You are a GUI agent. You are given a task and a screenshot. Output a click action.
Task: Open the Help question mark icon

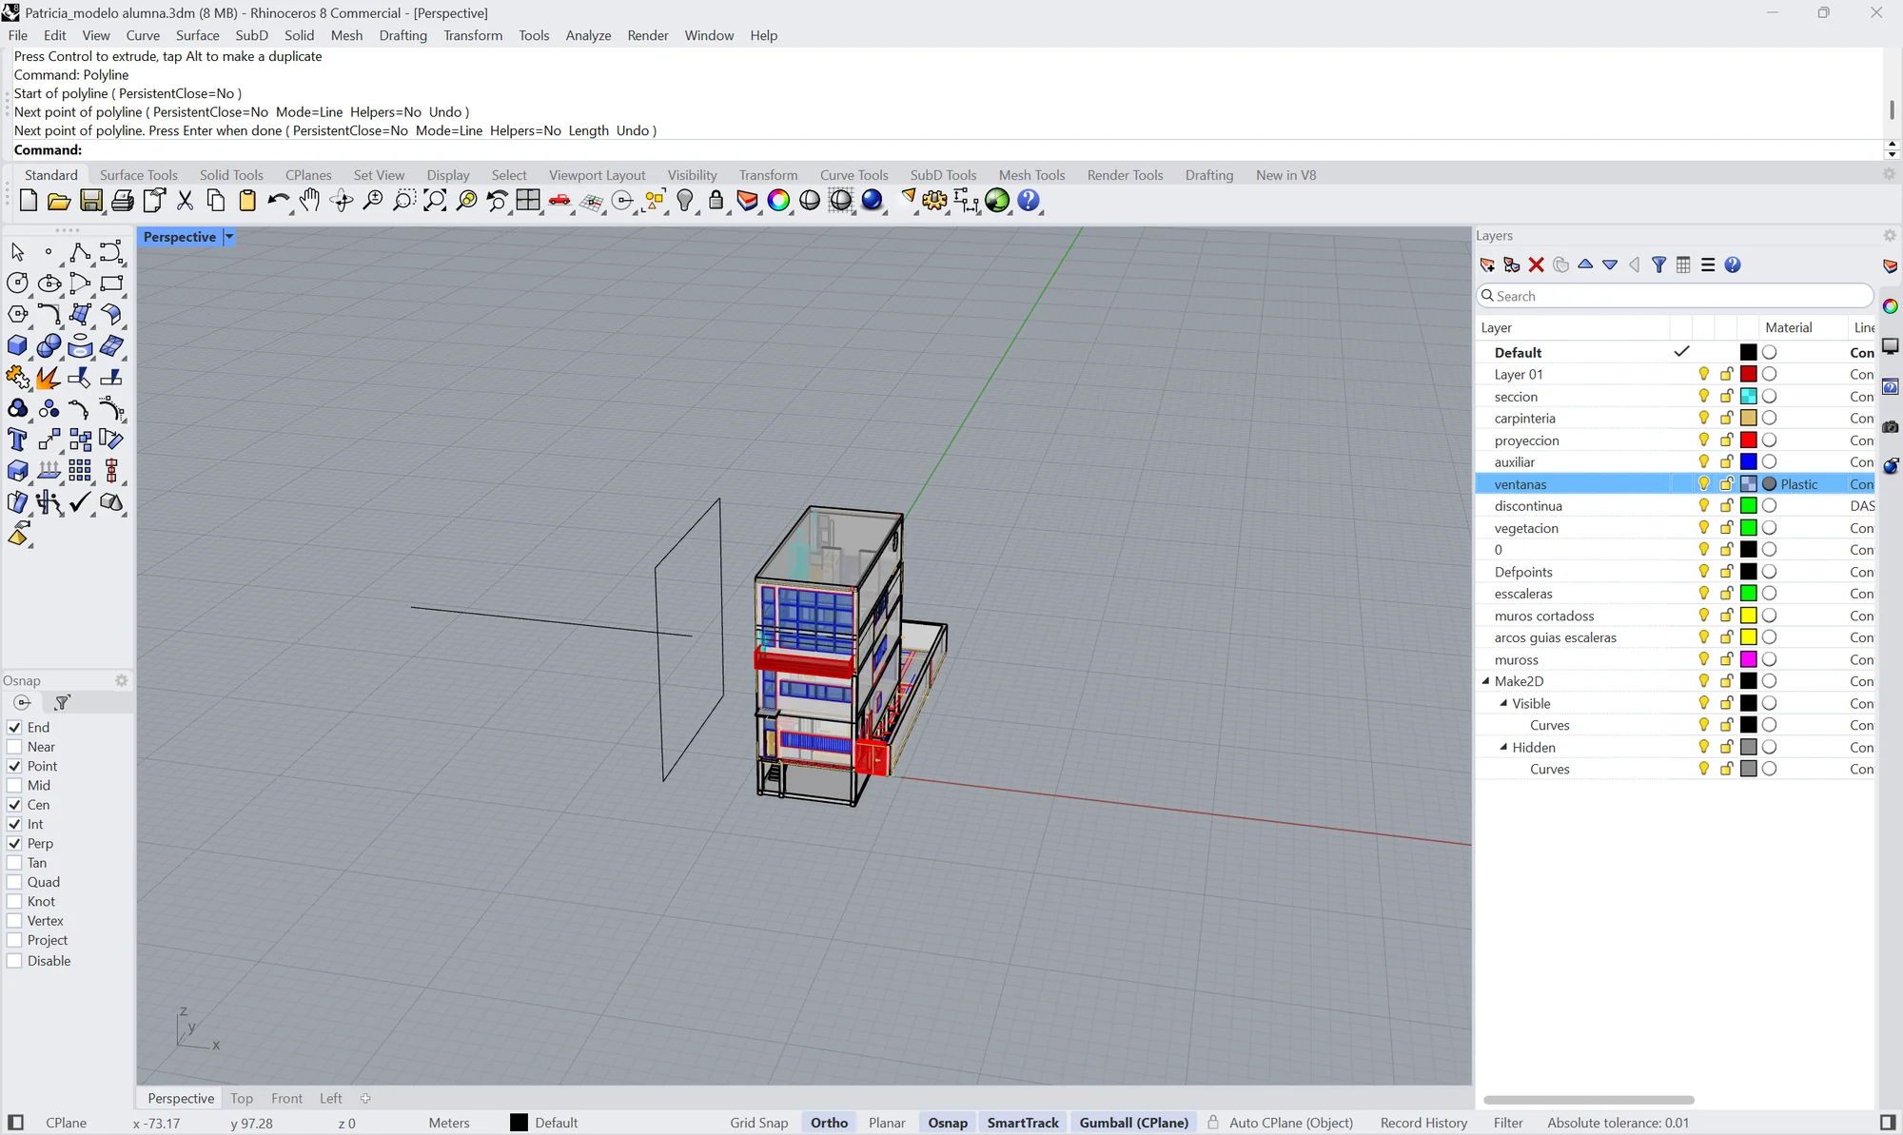coord(1733,265)
